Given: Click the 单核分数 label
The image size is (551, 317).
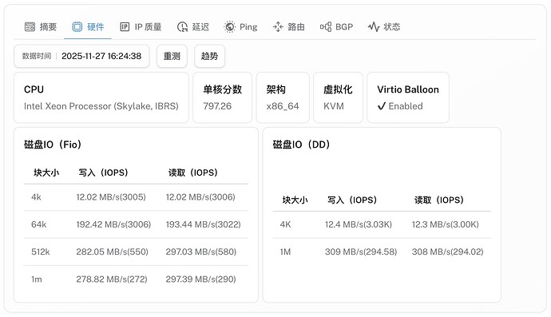Looking at the screenshot, I should coord(223,89).
